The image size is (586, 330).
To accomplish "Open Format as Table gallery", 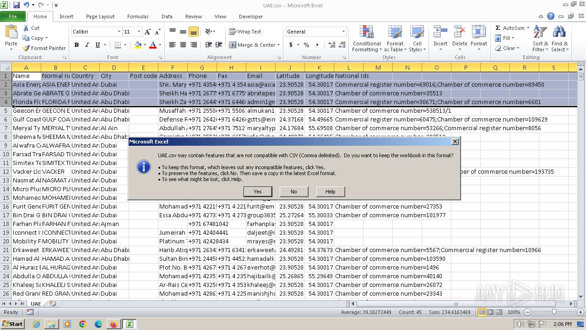I will (395, 39).
